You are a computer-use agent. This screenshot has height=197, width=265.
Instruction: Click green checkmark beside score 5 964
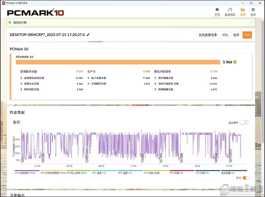(x=235, y=62)
